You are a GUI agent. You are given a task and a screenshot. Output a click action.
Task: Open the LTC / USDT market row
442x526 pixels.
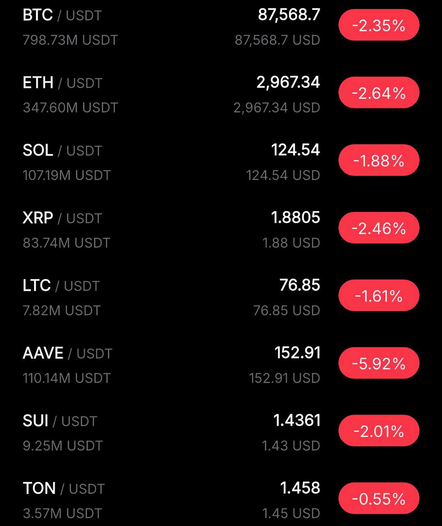pos(61,286)
